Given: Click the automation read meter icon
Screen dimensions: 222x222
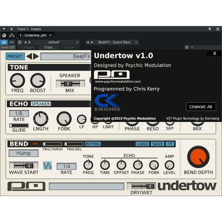Looking at the screenshot, I should [x=12, y=42].
